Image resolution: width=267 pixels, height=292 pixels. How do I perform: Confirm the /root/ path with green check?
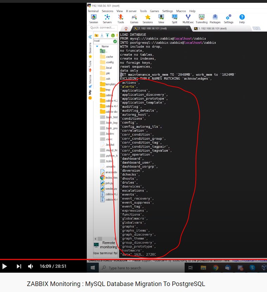tap(115, 41)
